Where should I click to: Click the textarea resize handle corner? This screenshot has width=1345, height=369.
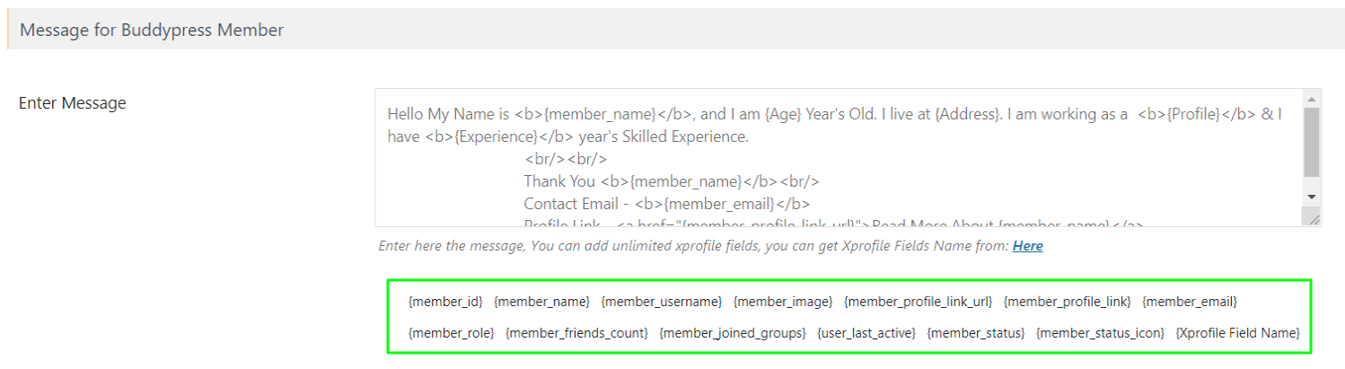pos(1314,219)
